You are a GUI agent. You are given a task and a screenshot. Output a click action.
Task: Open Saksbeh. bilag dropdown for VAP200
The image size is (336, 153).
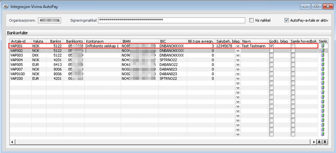click(x=237, y=79)
